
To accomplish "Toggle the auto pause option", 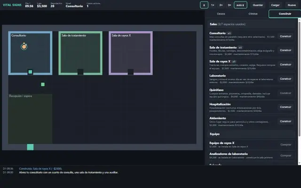I will (240, 5).
